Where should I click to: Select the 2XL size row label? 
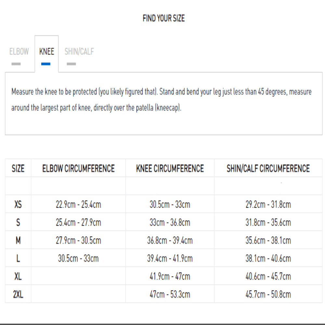click(18, 294)
